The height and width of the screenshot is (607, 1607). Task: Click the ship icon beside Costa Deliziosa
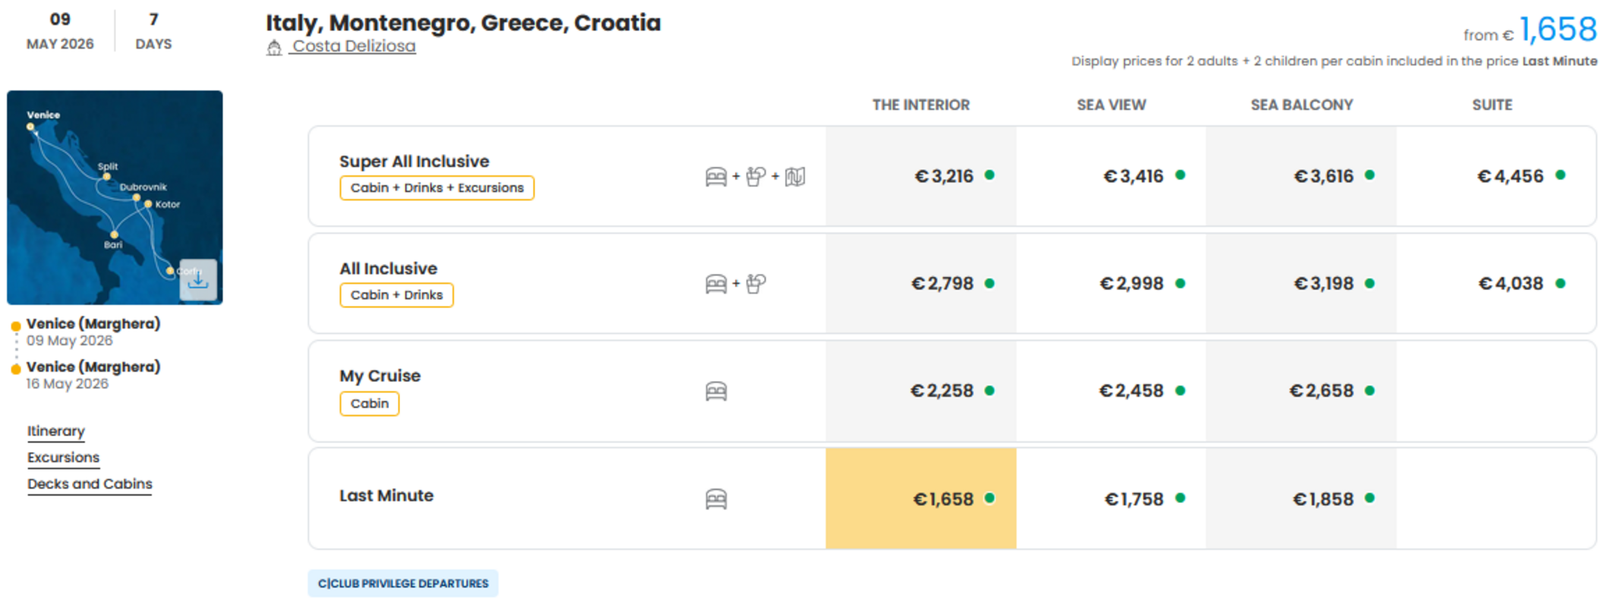coord(274,48)
